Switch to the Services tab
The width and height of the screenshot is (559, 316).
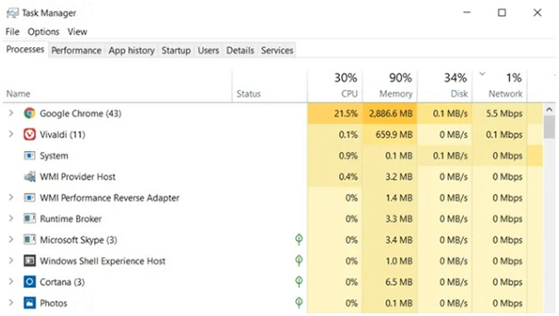(277, 51)
